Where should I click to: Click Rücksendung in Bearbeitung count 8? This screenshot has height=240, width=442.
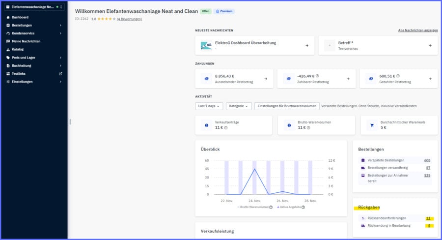pyautogui.click(x=429, y=226)
